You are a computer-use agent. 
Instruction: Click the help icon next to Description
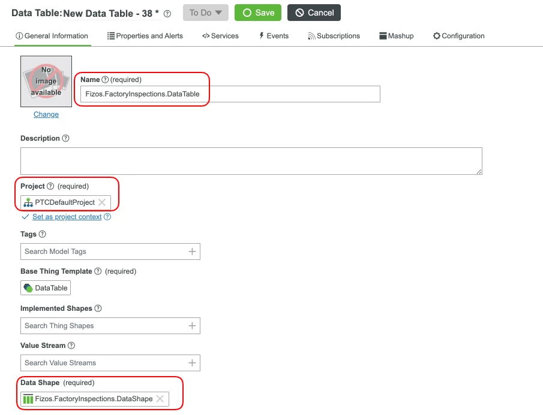65,138
